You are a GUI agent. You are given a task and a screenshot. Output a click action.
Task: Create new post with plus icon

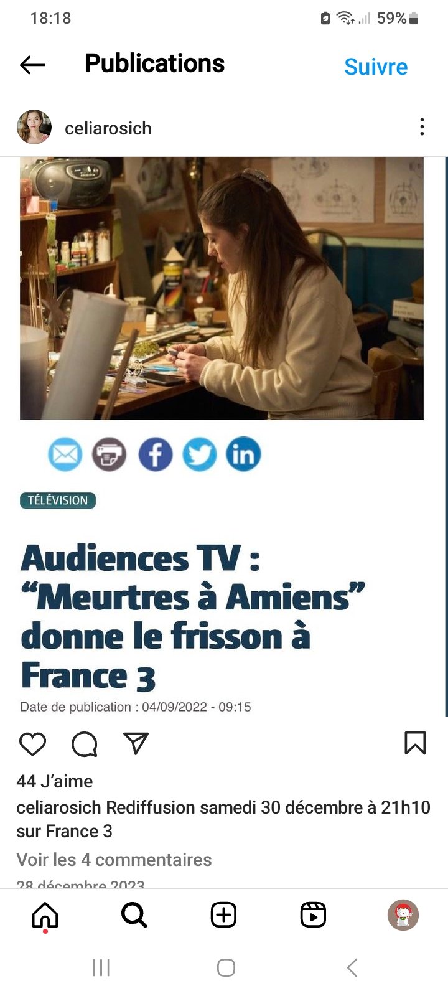coord(224,915)
